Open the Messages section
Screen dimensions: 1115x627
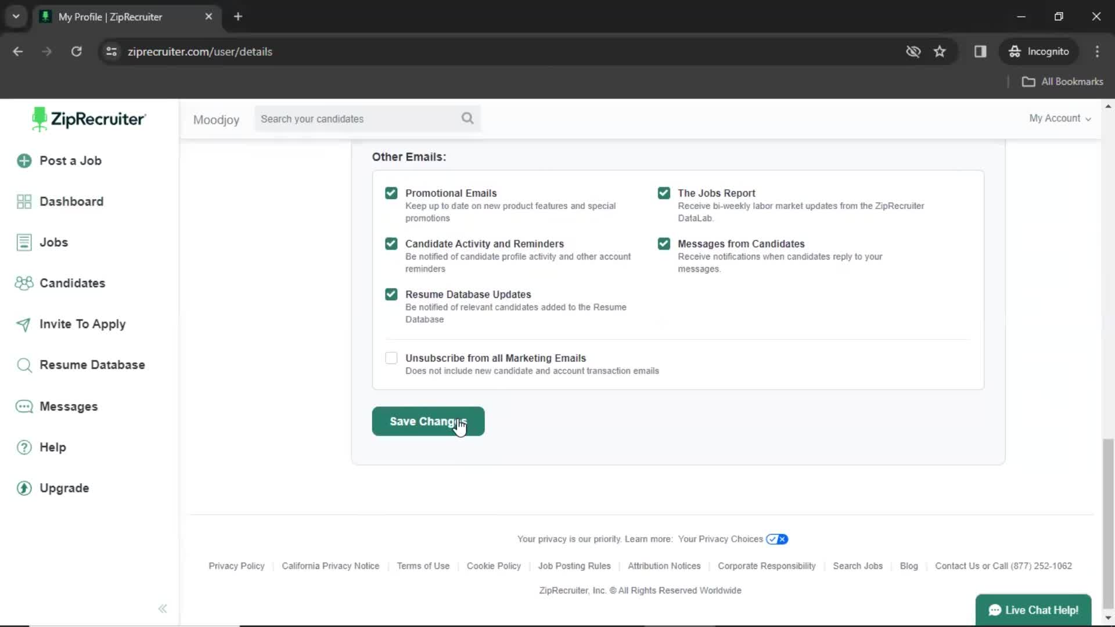coord(68,406)
